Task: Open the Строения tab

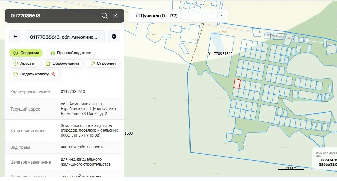Action: point(103,63)
